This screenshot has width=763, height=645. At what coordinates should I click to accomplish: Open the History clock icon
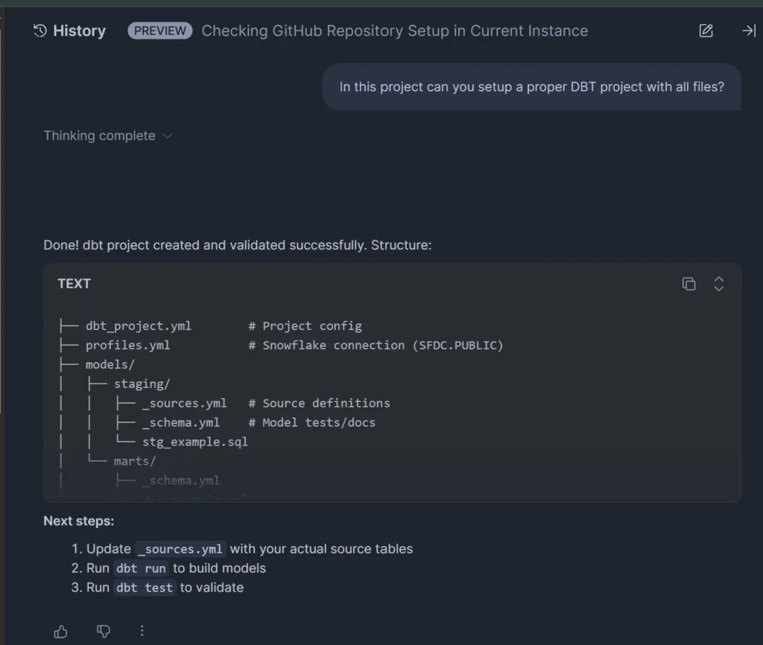point(40,31)
